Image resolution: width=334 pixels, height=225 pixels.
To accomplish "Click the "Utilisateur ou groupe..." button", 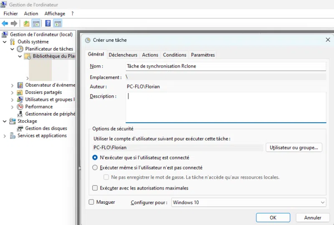I will pyautogui.click(x=294, y=147).
